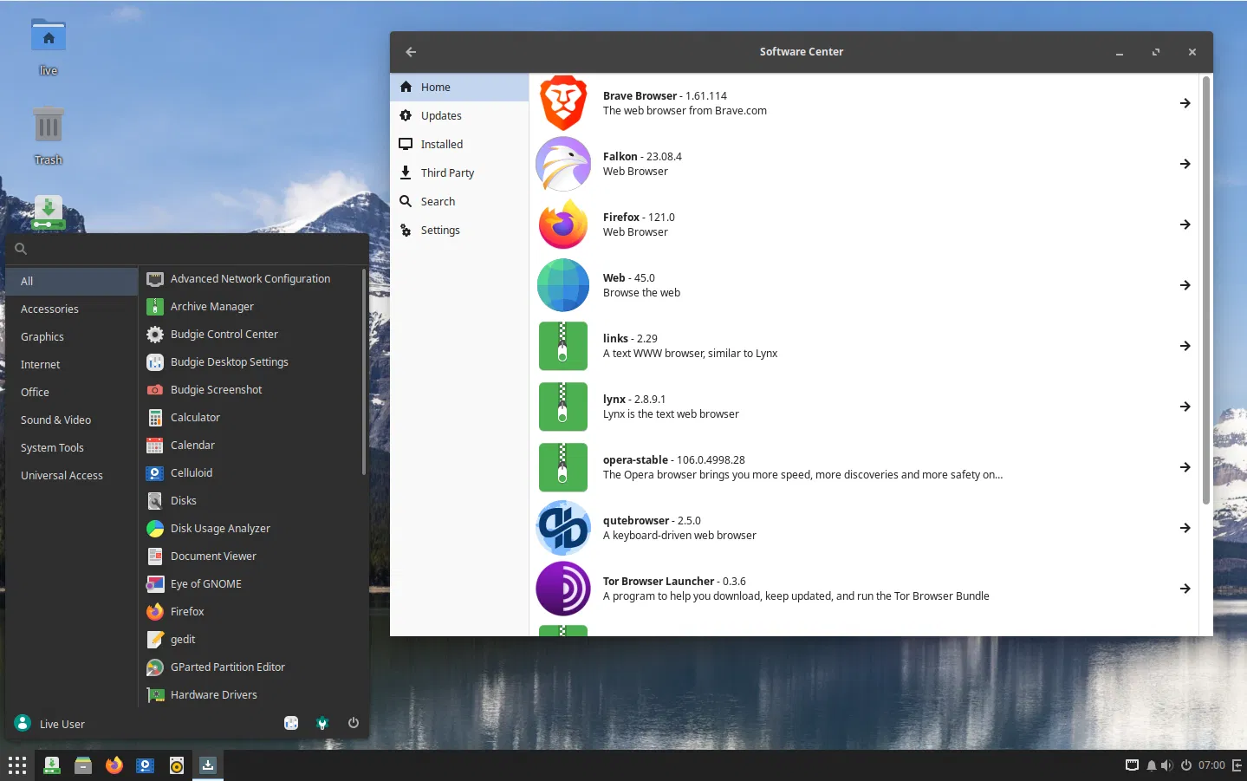Launch Budgie Screenshot
Viewport: 1247px width, 781px height.
coord(250,389)
